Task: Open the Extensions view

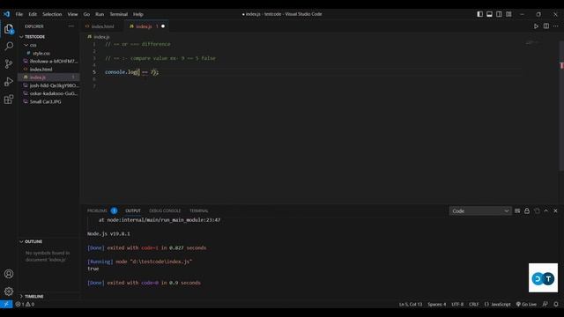Action: point(9,100)
